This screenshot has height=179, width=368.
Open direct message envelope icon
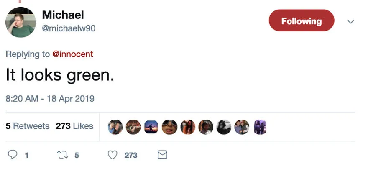(x=162, y=155)
